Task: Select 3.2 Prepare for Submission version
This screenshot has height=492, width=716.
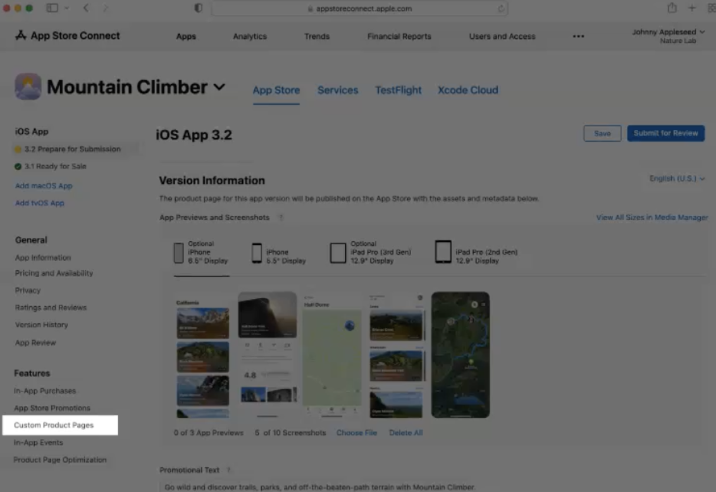Action: pyautogui.click(x=72, y=149)
